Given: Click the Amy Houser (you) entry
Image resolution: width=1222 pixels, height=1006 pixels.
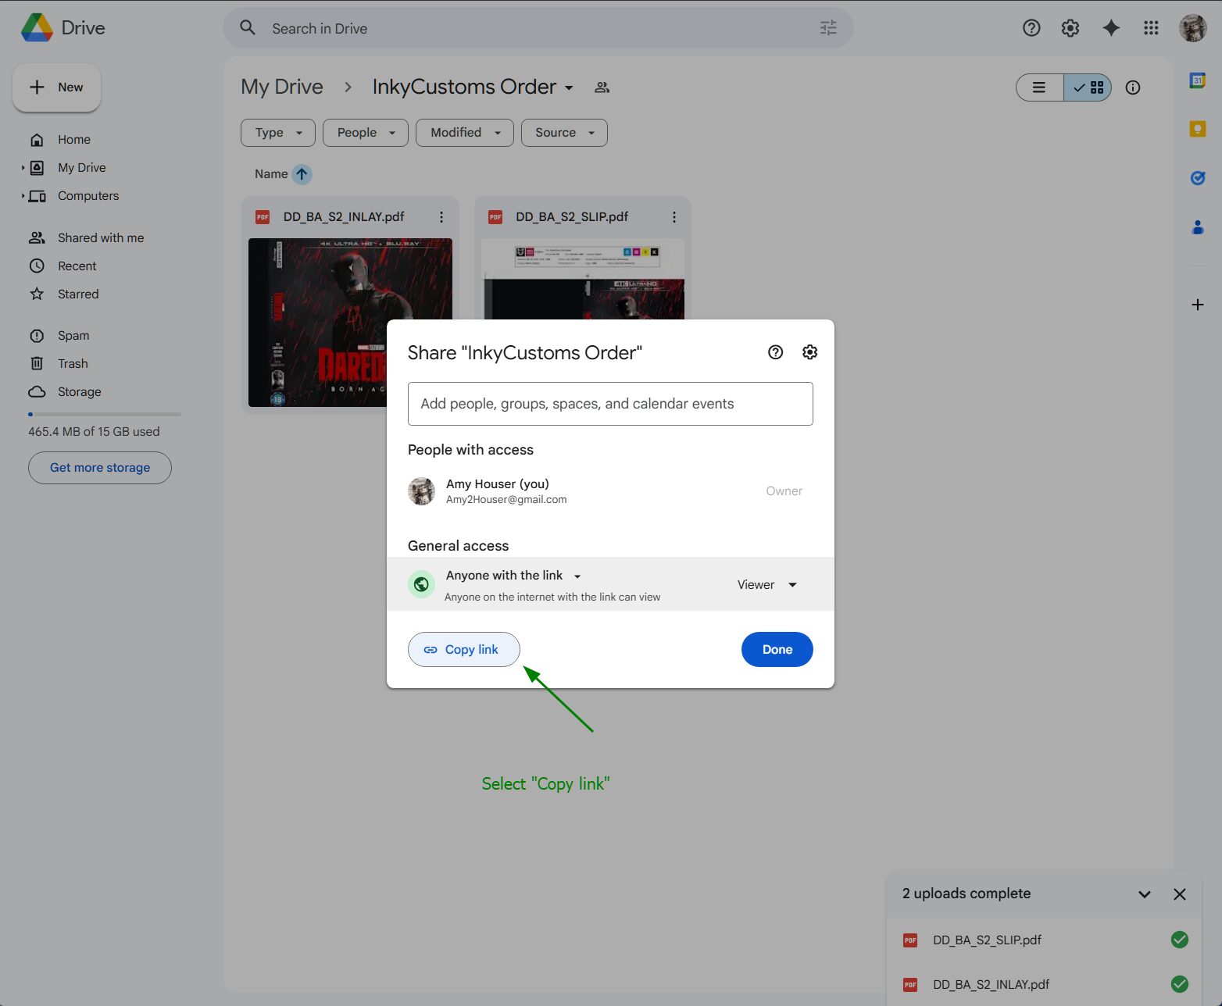Looking at the screenshot, I should pos(610,491).
